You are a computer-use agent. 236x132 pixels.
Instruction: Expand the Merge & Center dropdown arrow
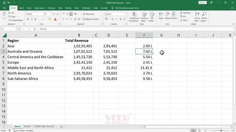tap(101, 19)
